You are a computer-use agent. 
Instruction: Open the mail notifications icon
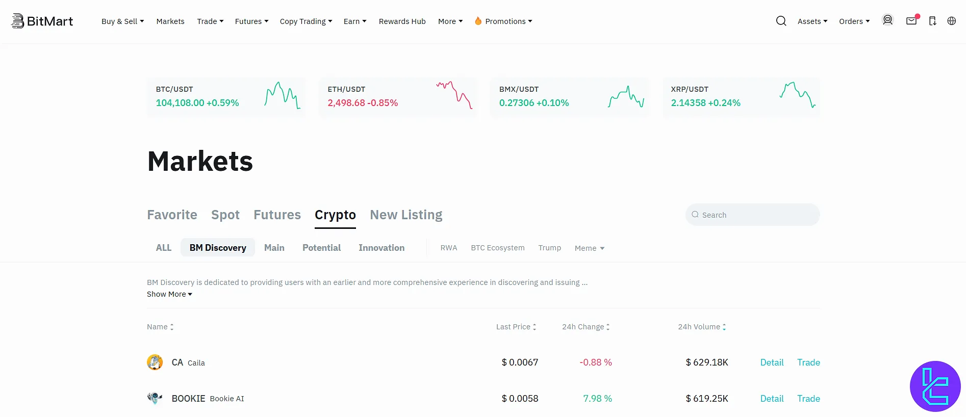click(912, 20)
